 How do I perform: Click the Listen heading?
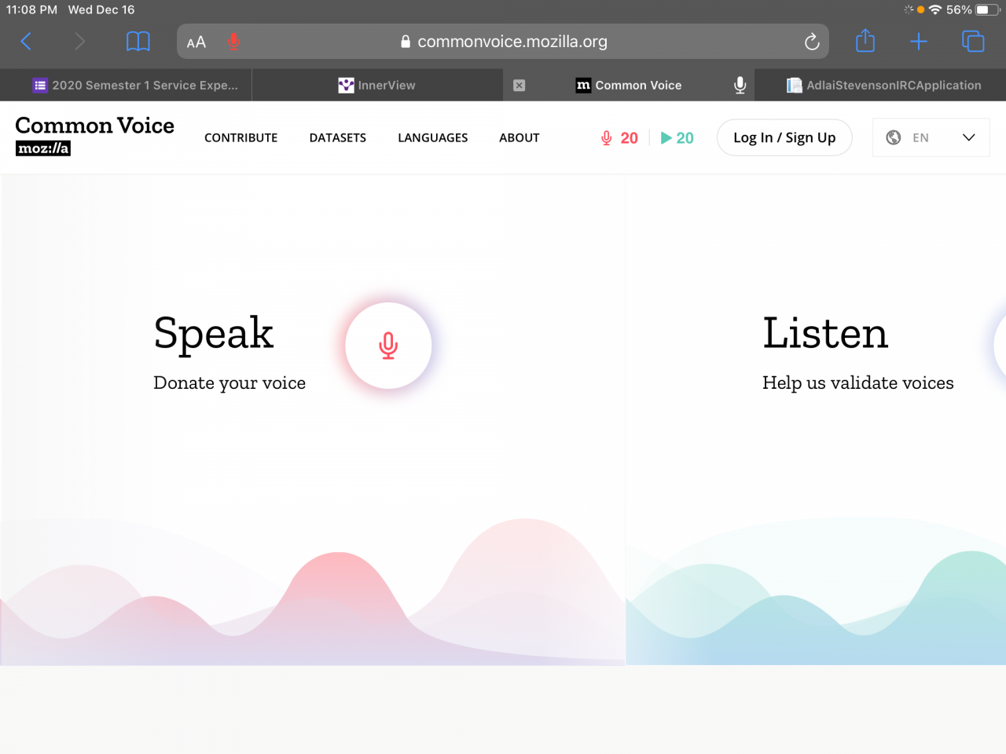click(825, 333)
